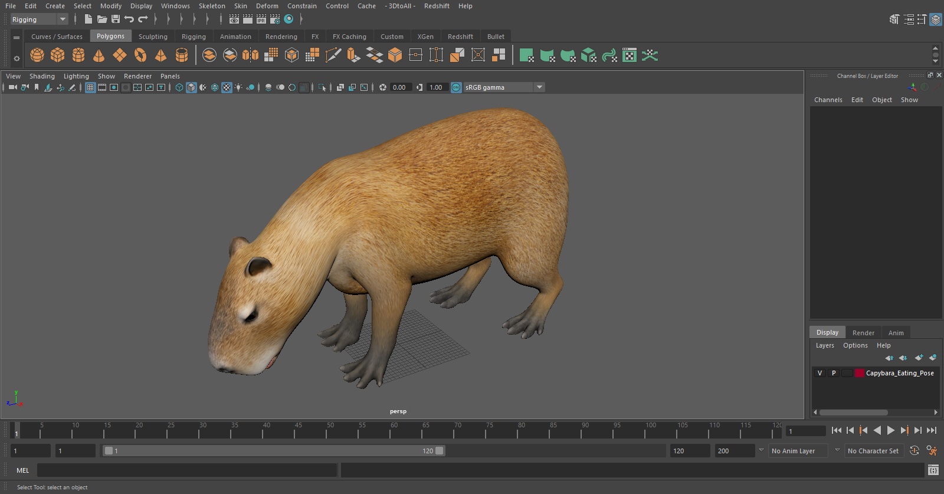Create a polygon torus from shelf
The height and width of the screenshot is (494, 944).
140,55
